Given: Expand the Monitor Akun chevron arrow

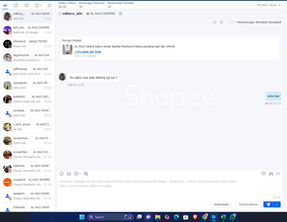Looking at the screenshot, I should coord(280,5).
